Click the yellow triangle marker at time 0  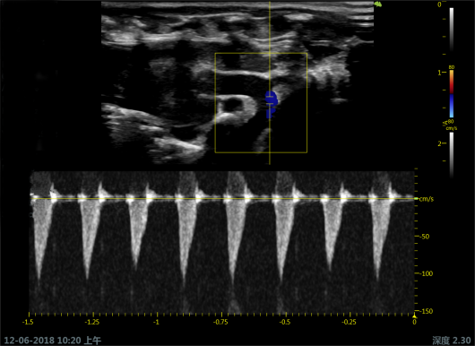coord(414,316)
